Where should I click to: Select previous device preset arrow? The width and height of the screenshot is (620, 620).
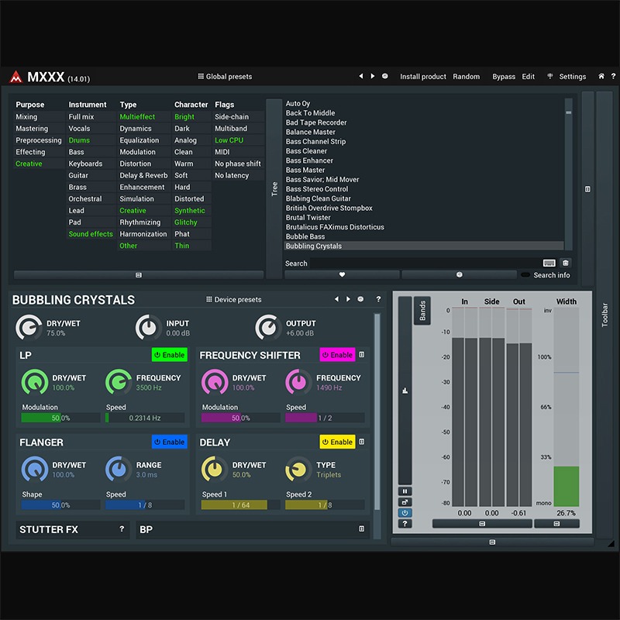[x=336, y=299]
